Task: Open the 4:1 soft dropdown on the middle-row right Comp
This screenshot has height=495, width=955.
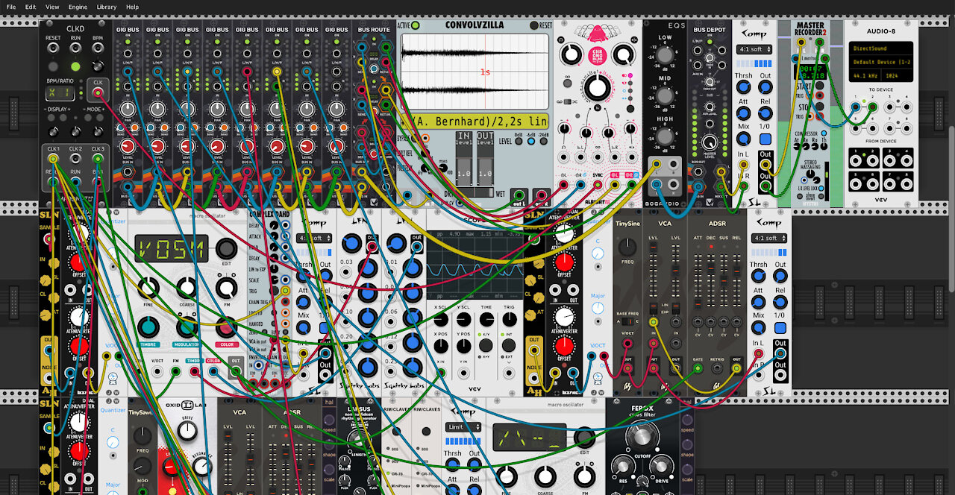Action: (x=768, y=238)
